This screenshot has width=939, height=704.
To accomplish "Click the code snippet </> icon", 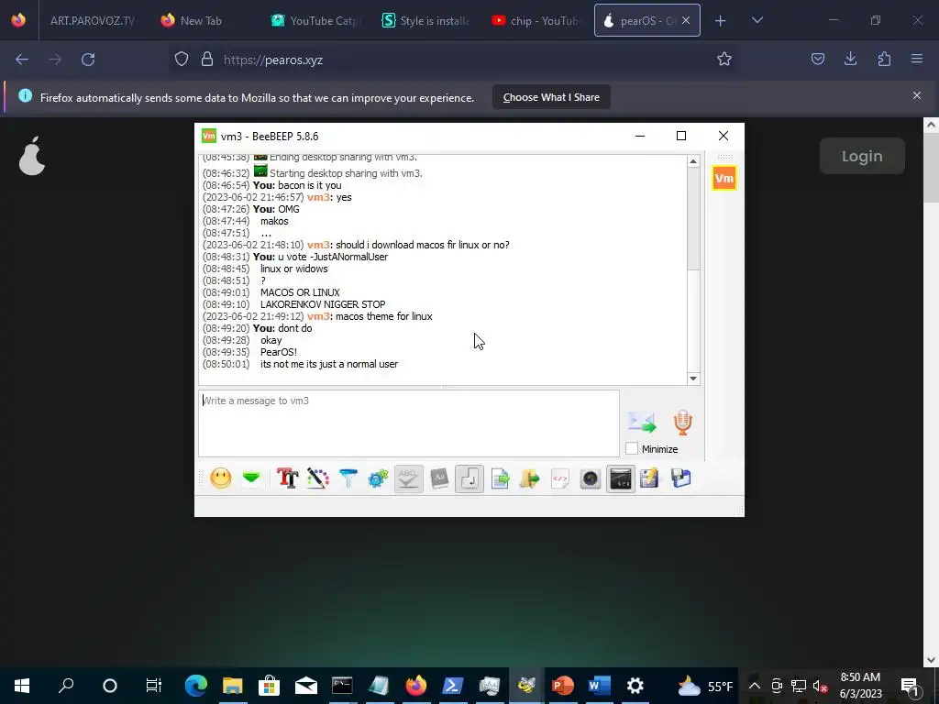I will click(x=560, y=478).
